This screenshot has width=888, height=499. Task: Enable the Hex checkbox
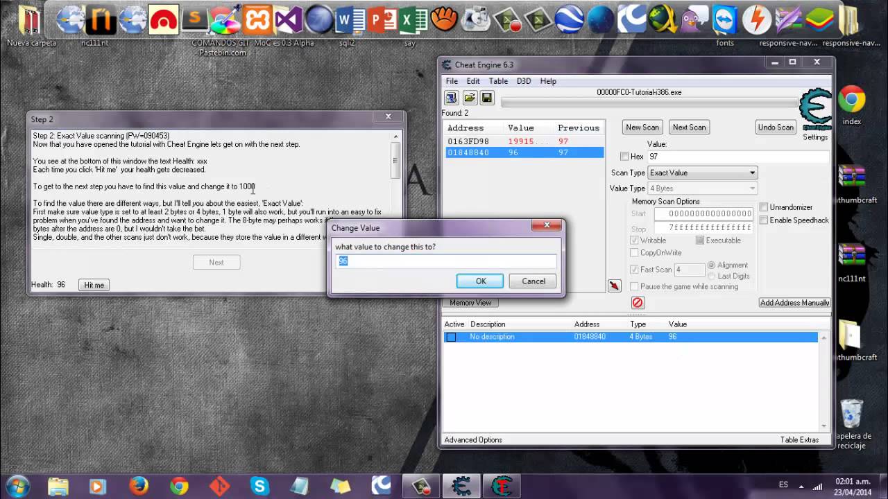point(624,157)
